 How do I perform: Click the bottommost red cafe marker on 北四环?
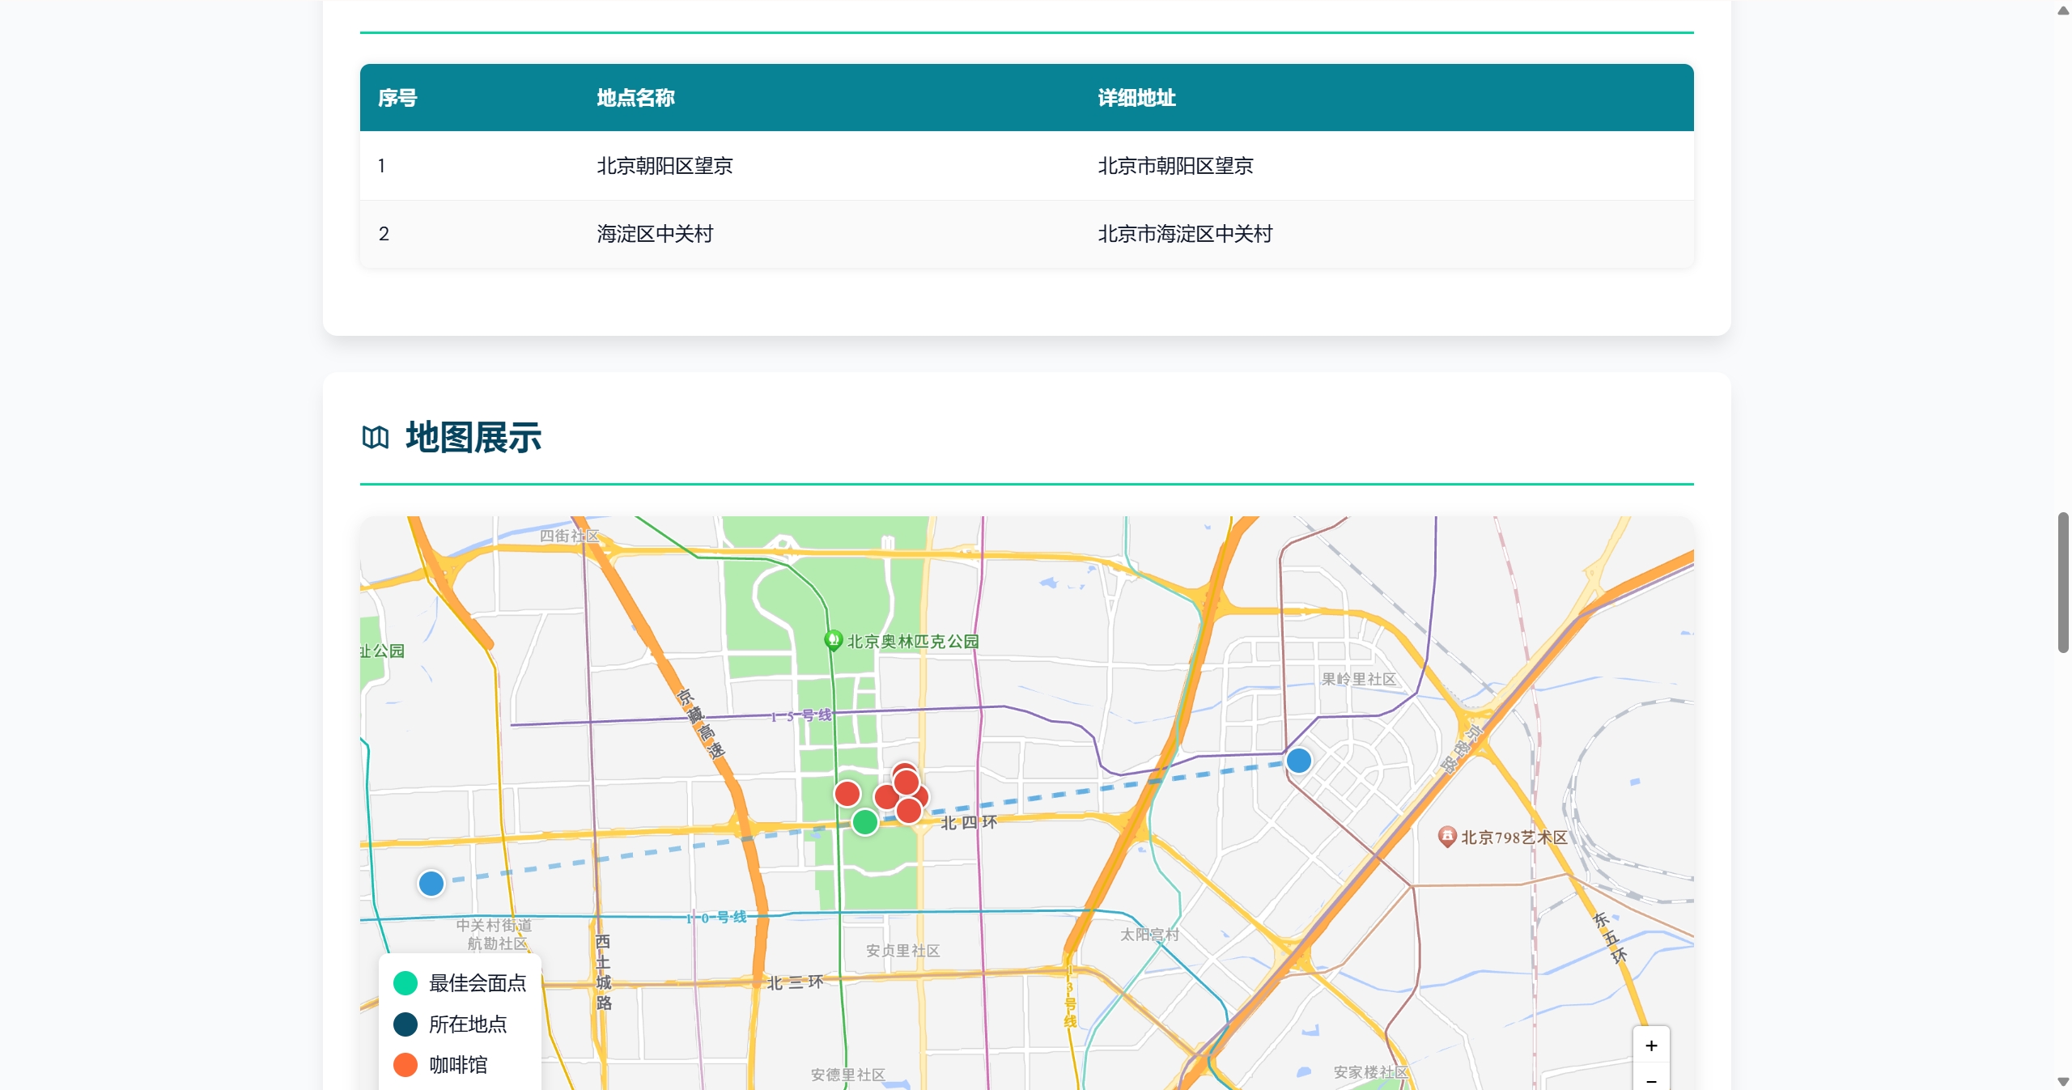(x=909, y=810)
